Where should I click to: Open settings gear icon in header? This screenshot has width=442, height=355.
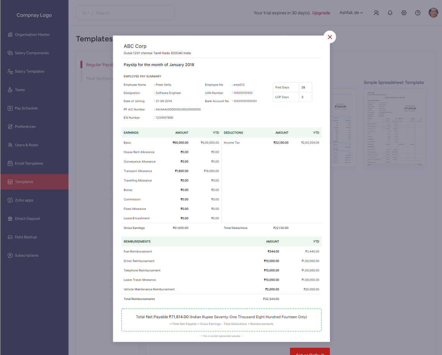(404, 13)
